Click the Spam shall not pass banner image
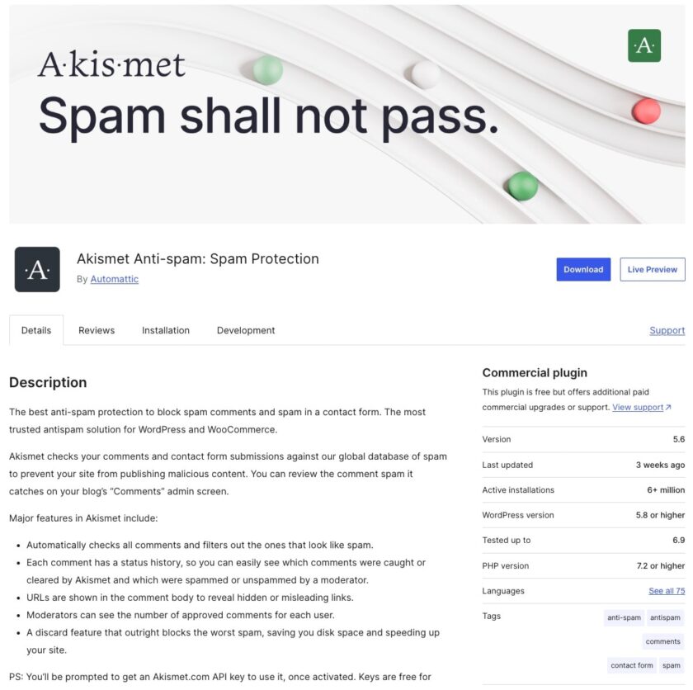Viewport: 693px width, 690px height. 346,116
